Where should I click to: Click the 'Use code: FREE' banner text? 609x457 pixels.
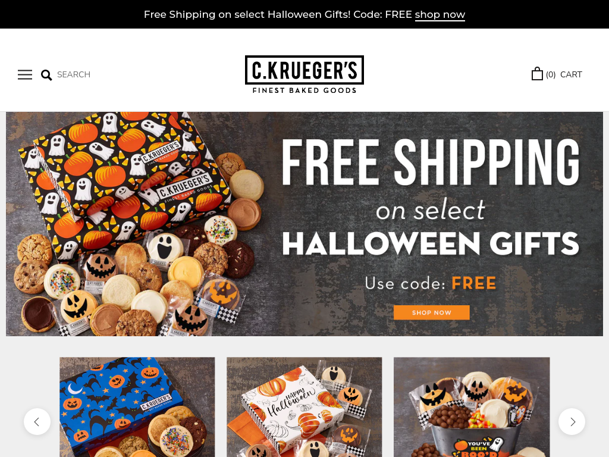(x=431, y=283)
